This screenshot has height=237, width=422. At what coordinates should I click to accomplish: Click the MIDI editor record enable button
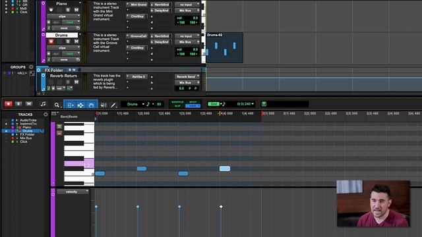pos(9,104)
